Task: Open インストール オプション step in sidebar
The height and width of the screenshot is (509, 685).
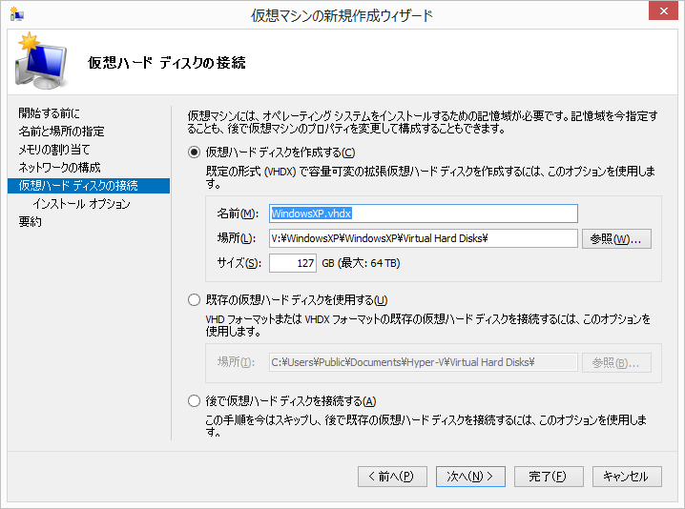Action: point(81,204)
